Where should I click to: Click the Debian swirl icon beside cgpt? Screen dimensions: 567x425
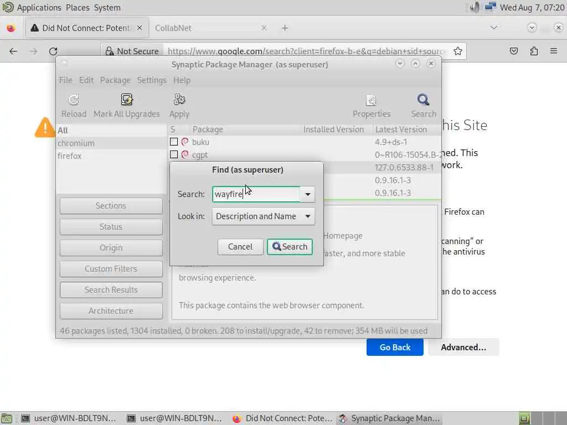(185, 154)
